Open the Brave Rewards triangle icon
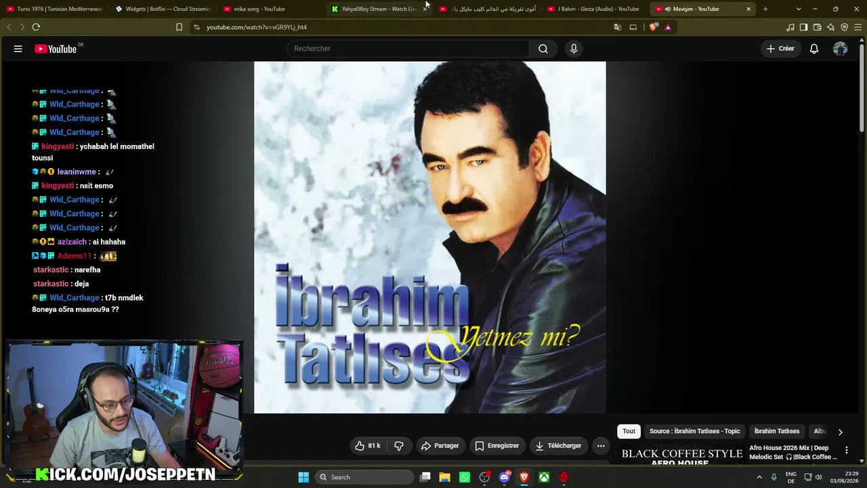 point(668,27)
